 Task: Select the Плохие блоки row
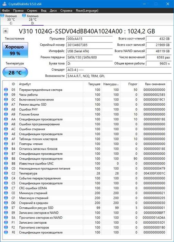[x=85, y=114]
